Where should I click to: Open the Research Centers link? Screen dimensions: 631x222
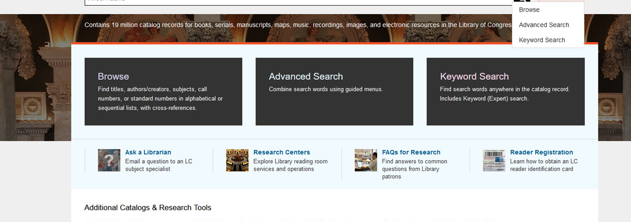pyautogui.click(x=282, y=152)
